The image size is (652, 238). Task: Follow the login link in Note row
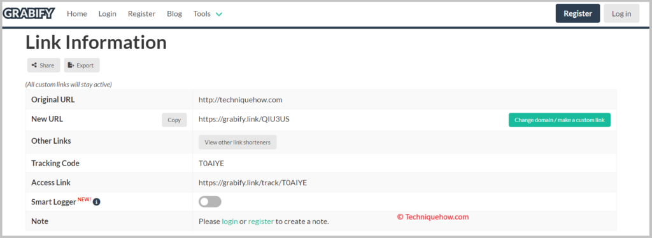pos(230,221)
